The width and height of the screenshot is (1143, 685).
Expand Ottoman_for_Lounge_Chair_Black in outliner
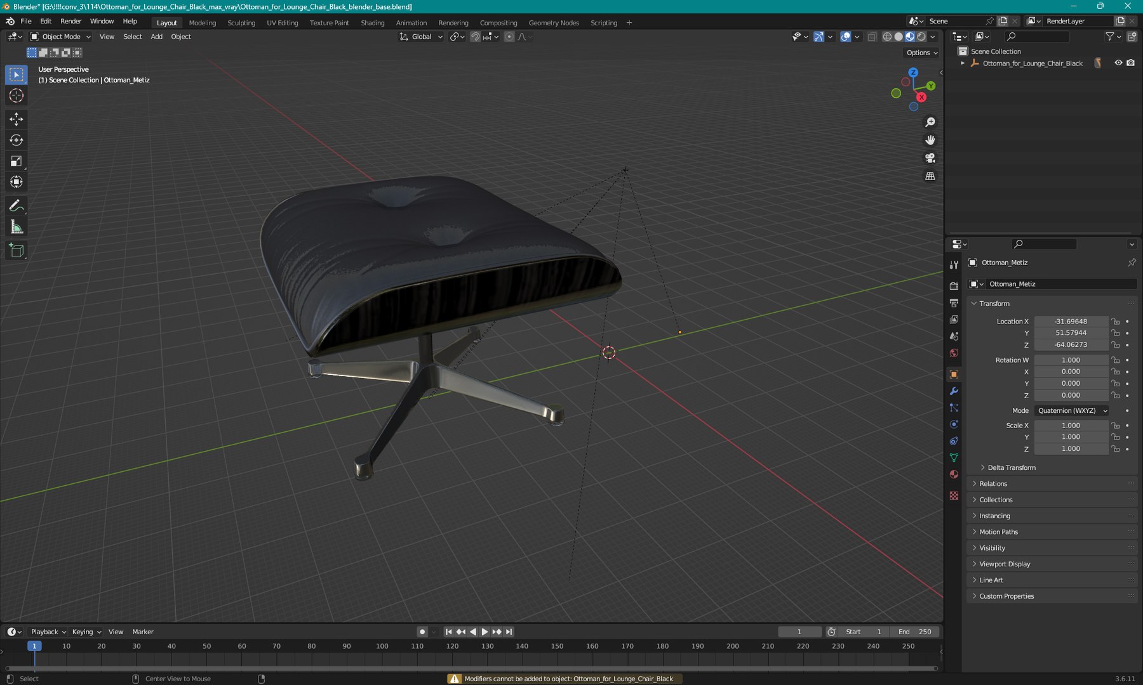[x=963, y=63]
